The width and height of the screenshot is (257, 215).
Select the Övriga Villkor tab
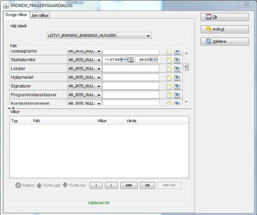pos(16,15)
